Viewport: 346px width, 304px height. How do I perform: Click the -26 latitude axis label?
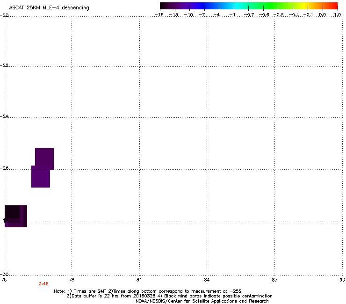(x=4, y=168)
